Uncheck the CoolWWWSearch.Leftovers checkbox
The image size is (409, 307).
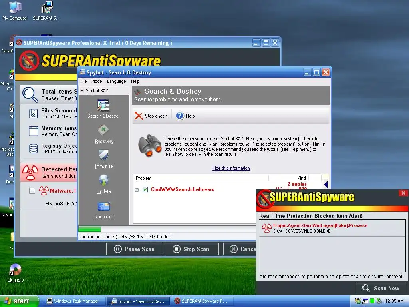click(x=145, y=190)
